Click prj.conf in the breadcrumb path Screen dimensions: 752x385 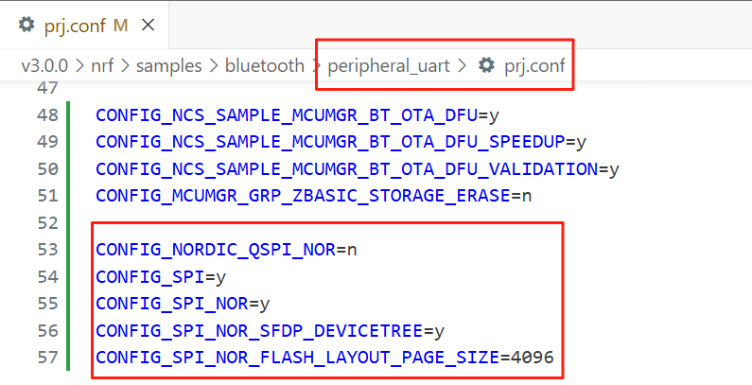tap(534, 65)
